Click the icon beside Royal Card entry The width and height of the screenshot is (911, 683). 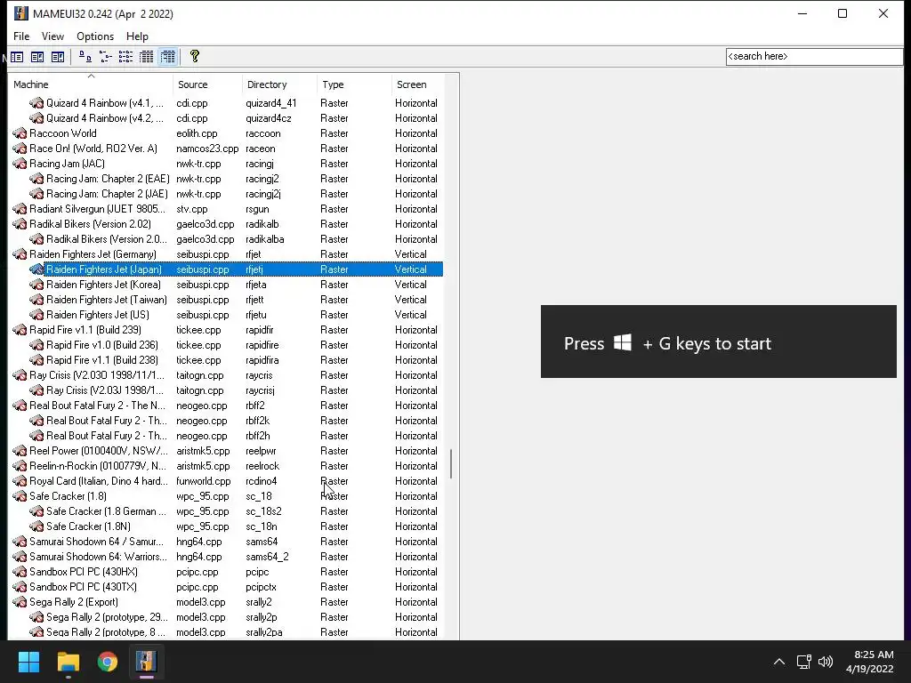coord(20,481)
